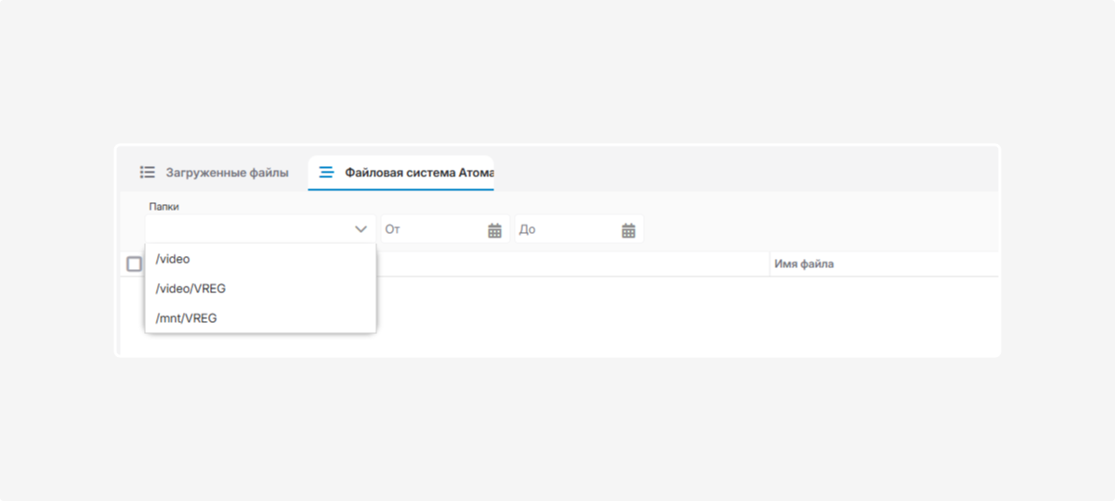Screen dimensions: 1115x501
Task: Toggle the select-all checkbox in table header
Action: pyautogui.click(x=134, y=264)
